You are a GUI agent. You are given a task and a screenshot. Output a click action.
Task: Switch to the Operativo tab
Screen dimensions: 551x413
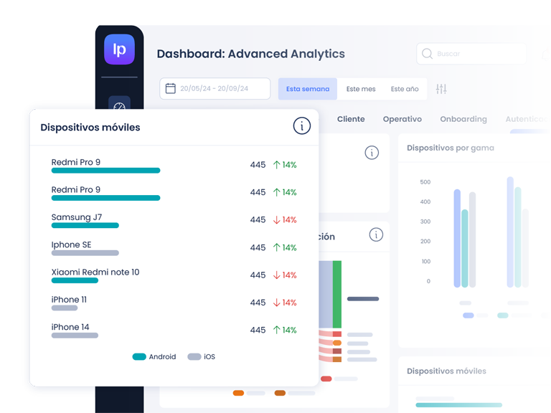(402, 119)
